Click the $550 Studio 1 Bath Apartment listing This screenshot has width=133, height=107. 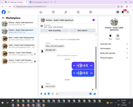coord(53,27)
